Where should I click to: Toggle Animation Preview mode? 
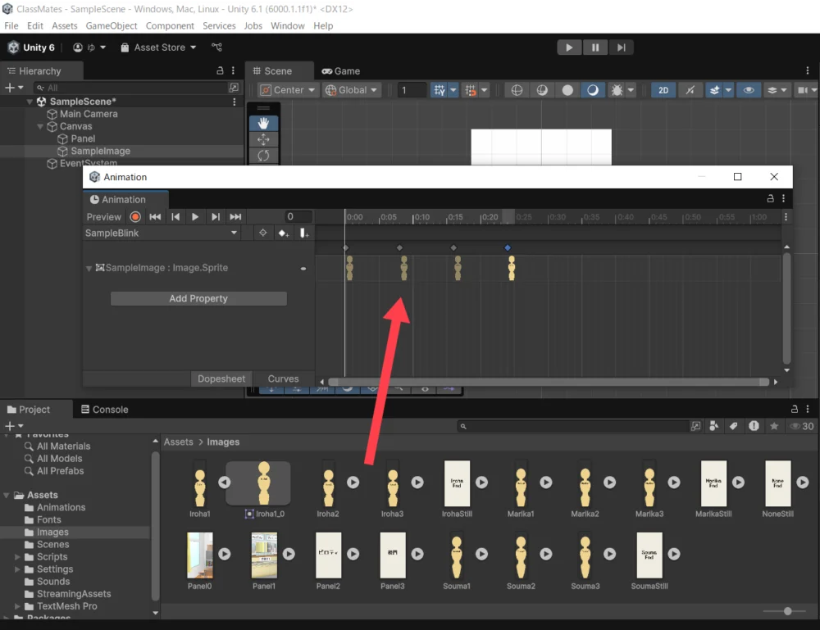point(104,217)
